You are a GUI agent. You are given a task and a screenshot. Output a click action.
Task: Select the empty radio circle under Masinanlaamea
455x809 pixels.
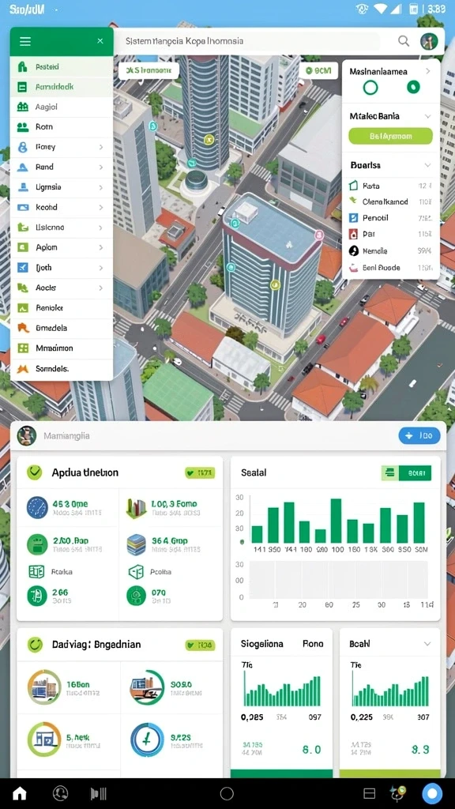pos(370,87)
